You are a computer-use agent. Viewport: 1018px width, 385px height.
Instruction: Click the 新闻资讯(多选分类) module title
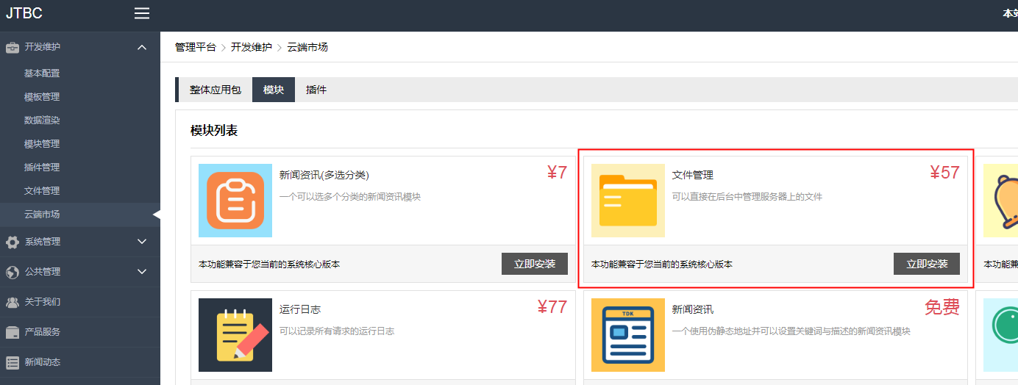click(x=324, y=175)
